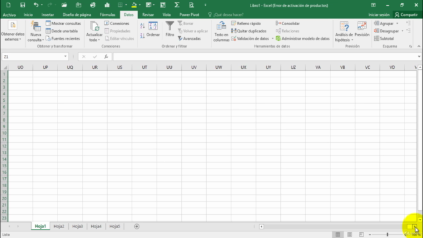Image resolution: width=423 pixels, height=238 pixels.
Task: Click the formula bar input
Action: tap(264, 56)
